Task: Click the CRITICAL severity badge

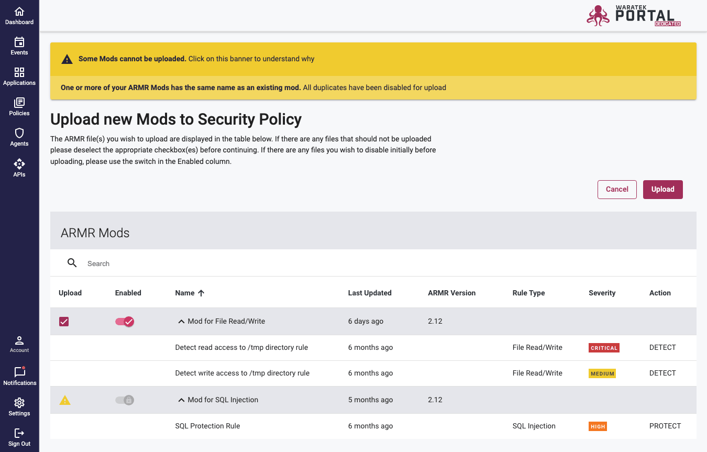Action: [604, 348]
